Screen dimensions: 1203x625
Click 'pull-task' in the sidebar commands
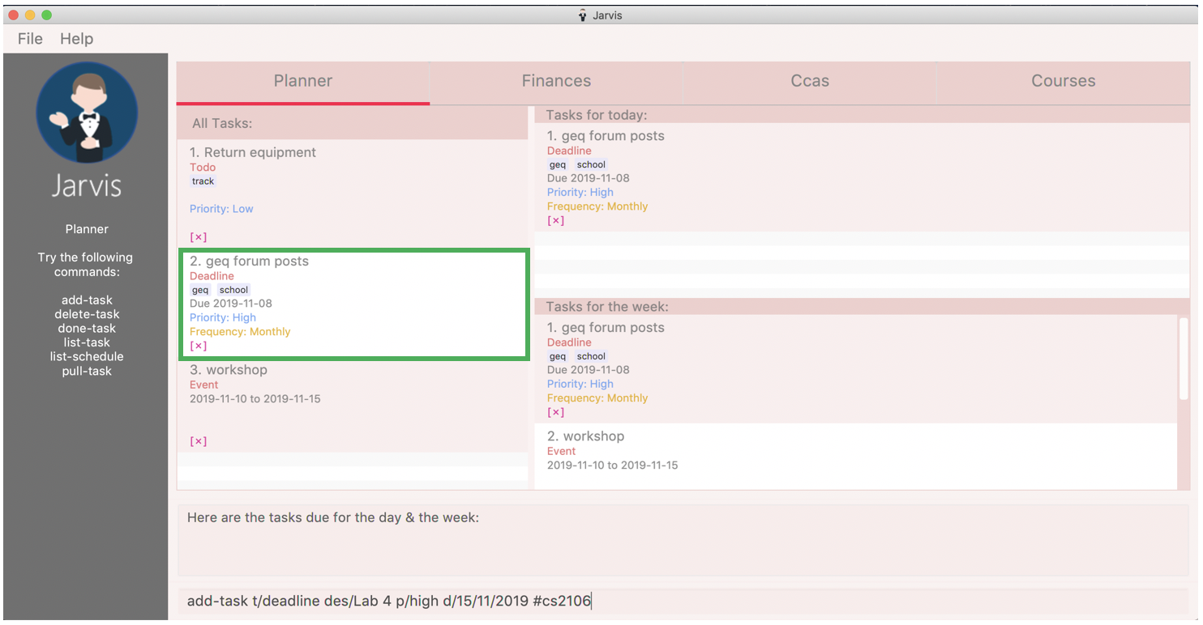[x=87, y=372]
